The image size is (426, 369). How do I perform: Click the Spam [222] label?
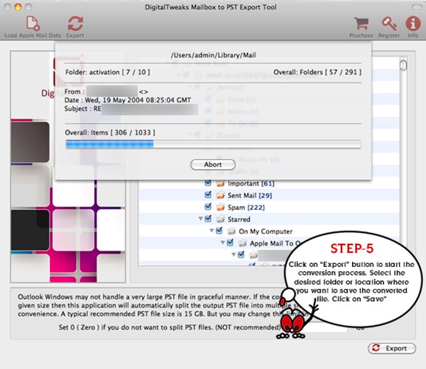point(246,207)
